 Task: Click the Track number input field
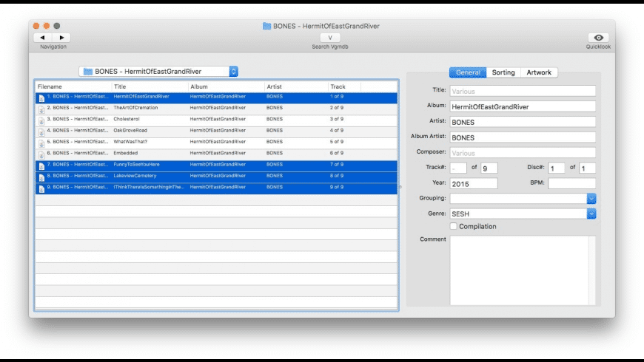[458, 168]
